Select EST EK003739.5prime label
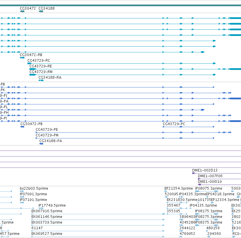Viewport: 241px width, 238px height. pyautogui.click(x=47, y=222)
